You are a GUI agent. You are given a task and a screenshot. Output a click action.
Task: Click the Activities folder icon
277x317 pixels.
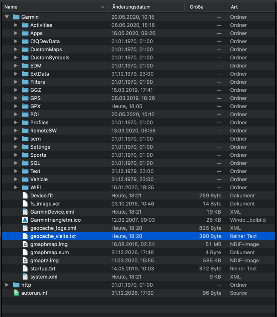(x=25, y=25)
